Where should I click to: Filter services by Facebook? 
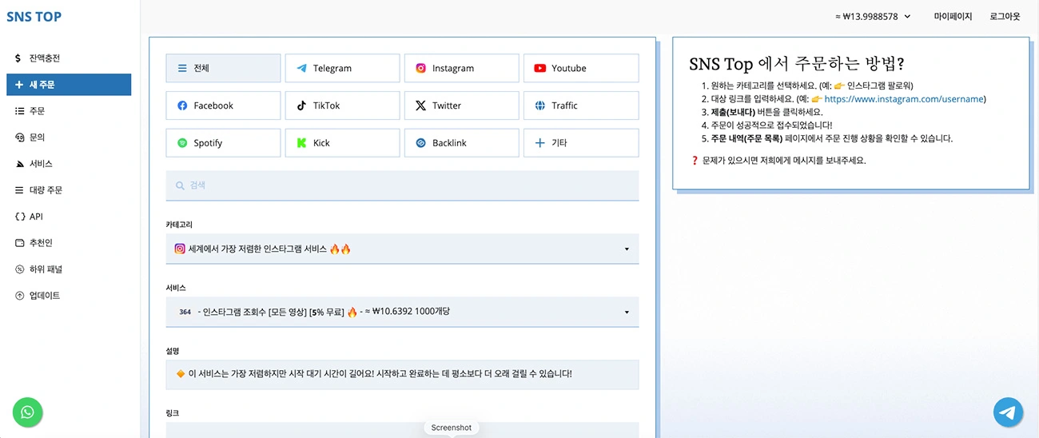tap(223, 106)
